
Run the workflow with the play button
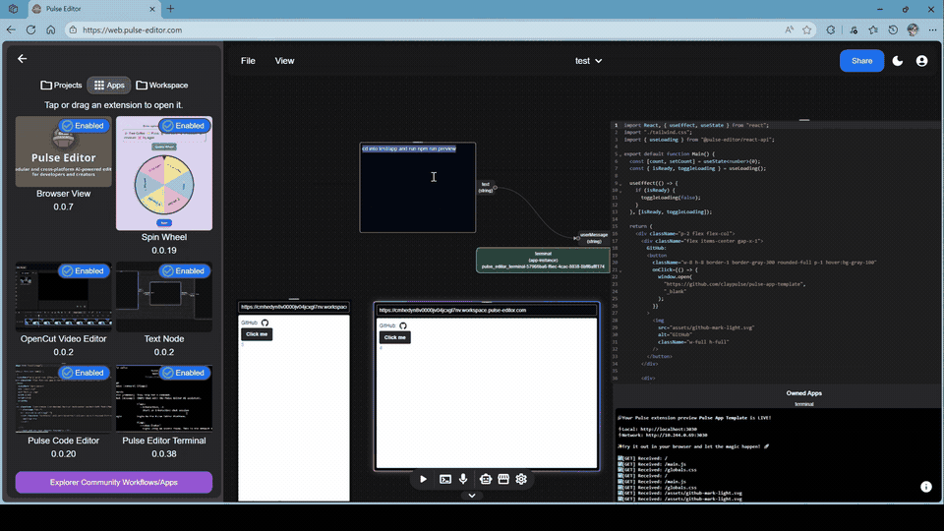pyautogui.click(x=423, y=479)
